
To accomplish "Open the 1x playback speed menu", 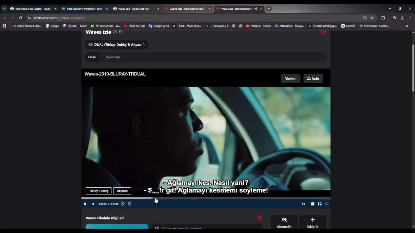I will click(x=303, y=204).
